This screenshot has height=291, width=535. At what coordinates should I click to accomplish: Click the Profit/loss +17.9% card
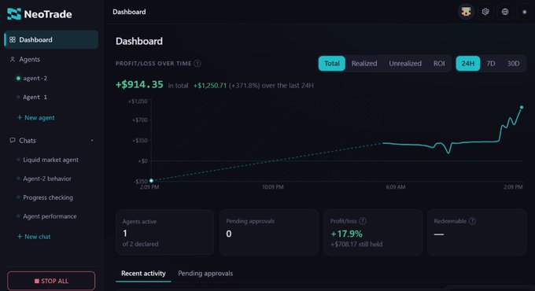(x=373, y=232)
